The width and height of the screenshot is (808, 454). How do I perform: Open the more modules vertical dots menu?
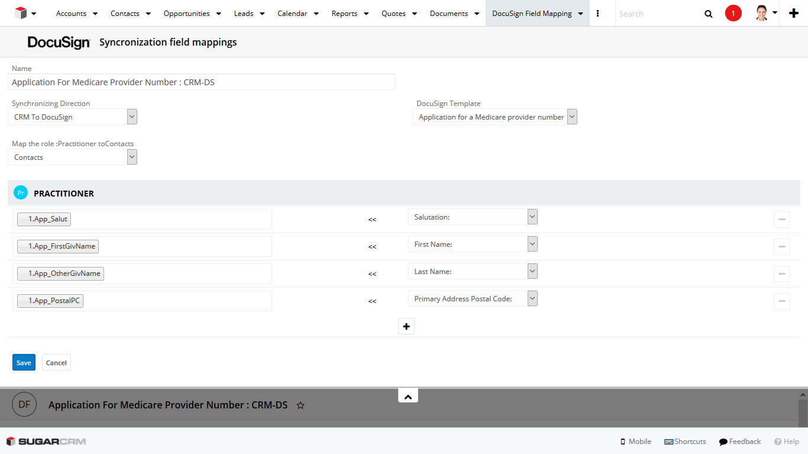point(598,14)
